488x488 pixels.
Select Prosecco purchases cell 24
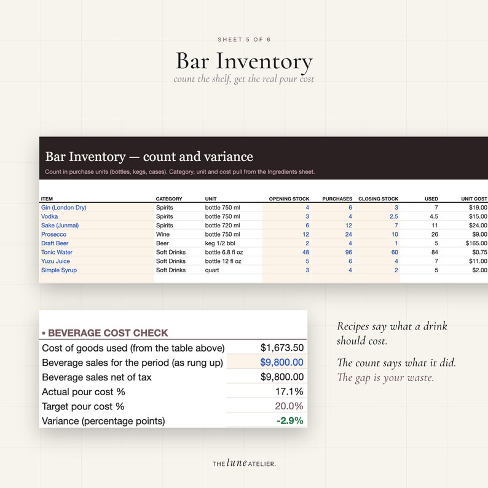pos(333,234)
